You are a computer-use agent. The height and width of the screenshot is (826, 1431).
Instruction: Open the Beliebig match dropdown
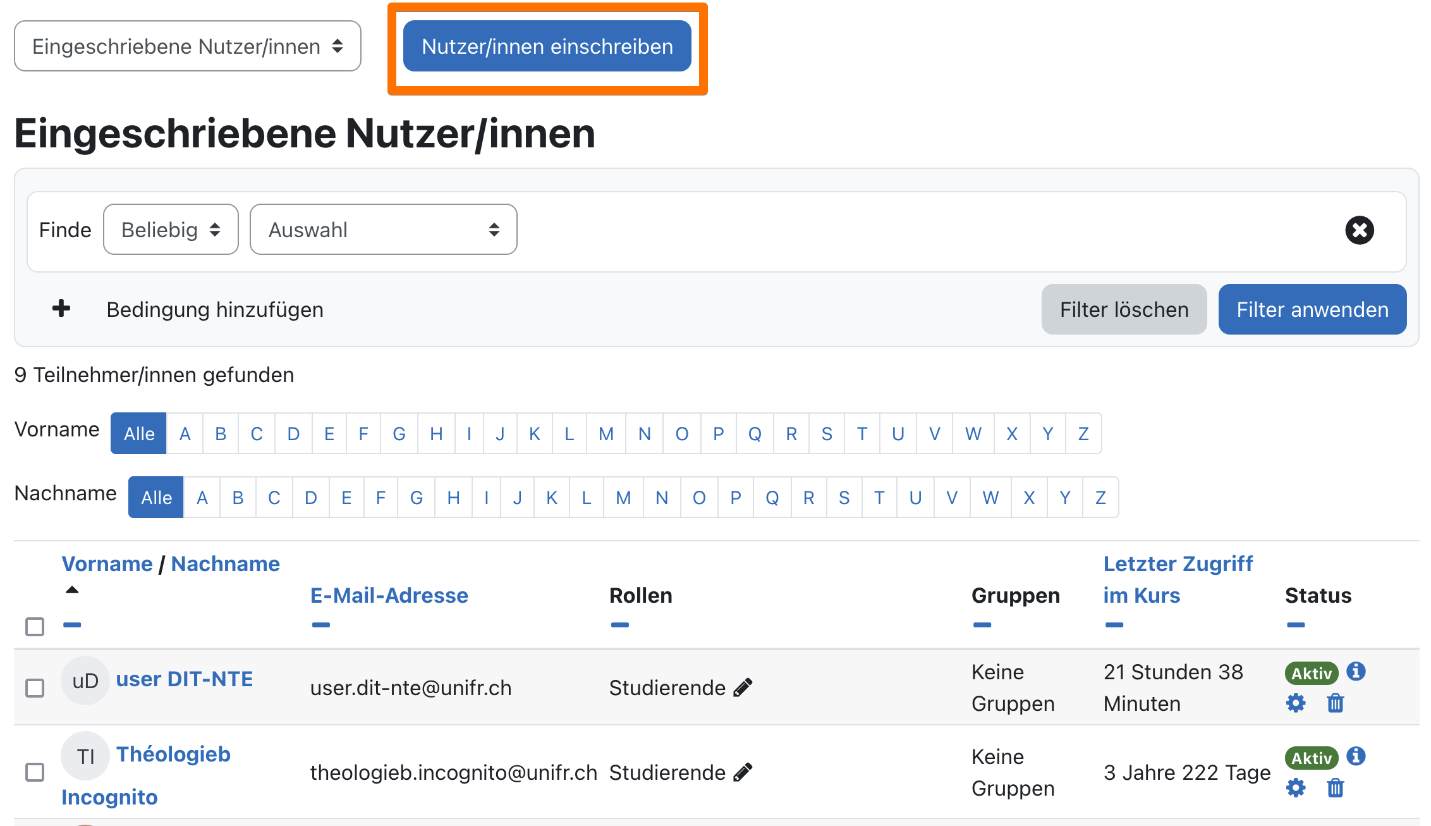pos(170,229)
